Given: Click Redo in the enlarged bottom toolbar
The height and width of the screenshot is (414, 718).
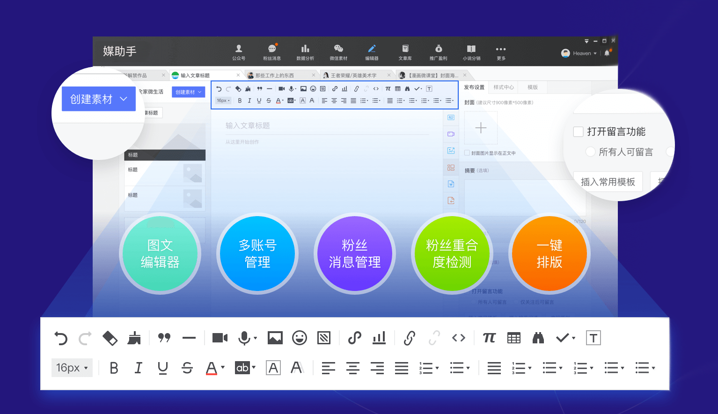Looking at the screenshot, I should [85, 338].
